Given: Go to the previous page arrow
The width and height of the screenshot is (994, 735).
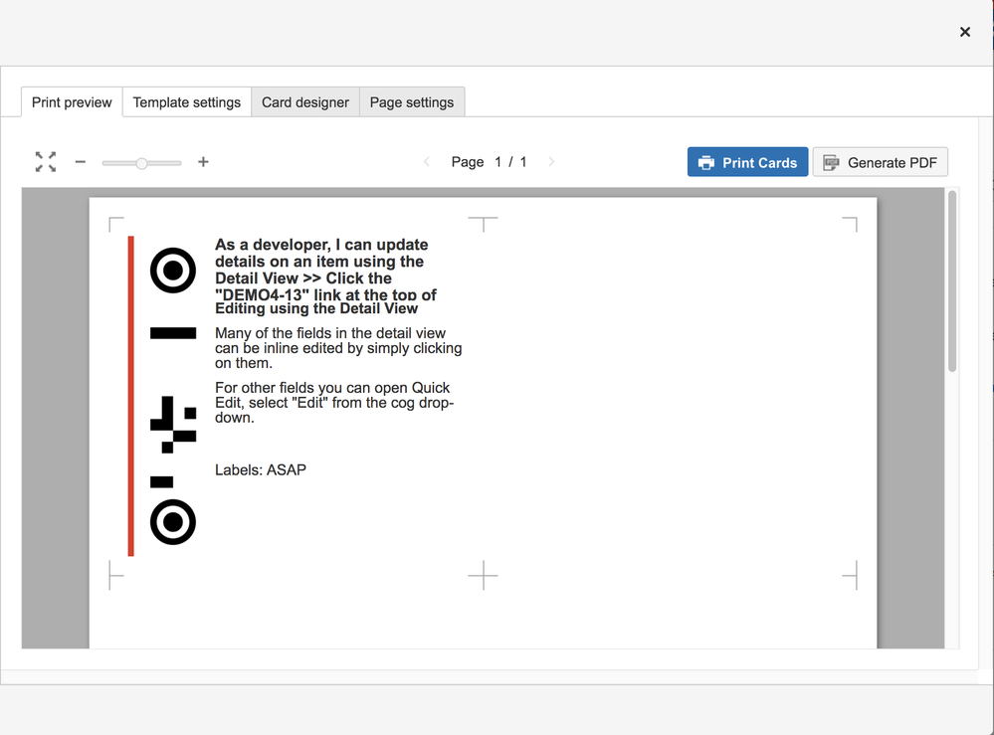Looking at the screenshot, I should click(x=427, y=162).
